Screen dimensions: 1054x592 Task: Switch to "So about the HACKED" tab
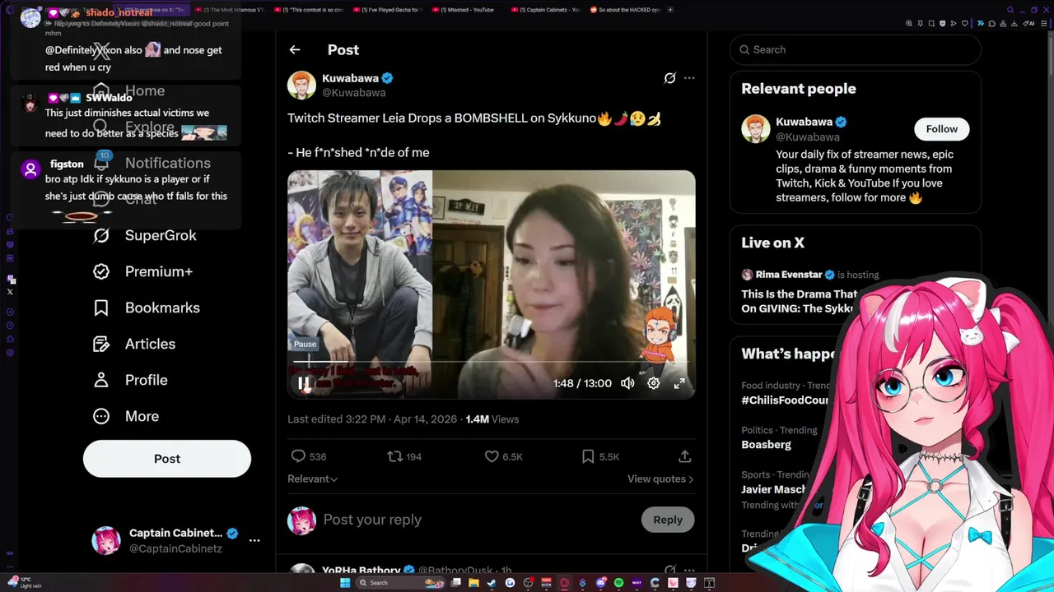625,10
